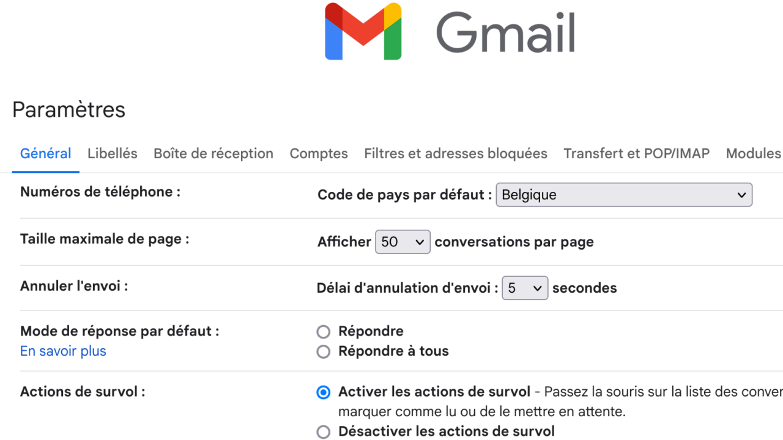Select the Général tab
The image size is (783, 440).
[46, 153]
